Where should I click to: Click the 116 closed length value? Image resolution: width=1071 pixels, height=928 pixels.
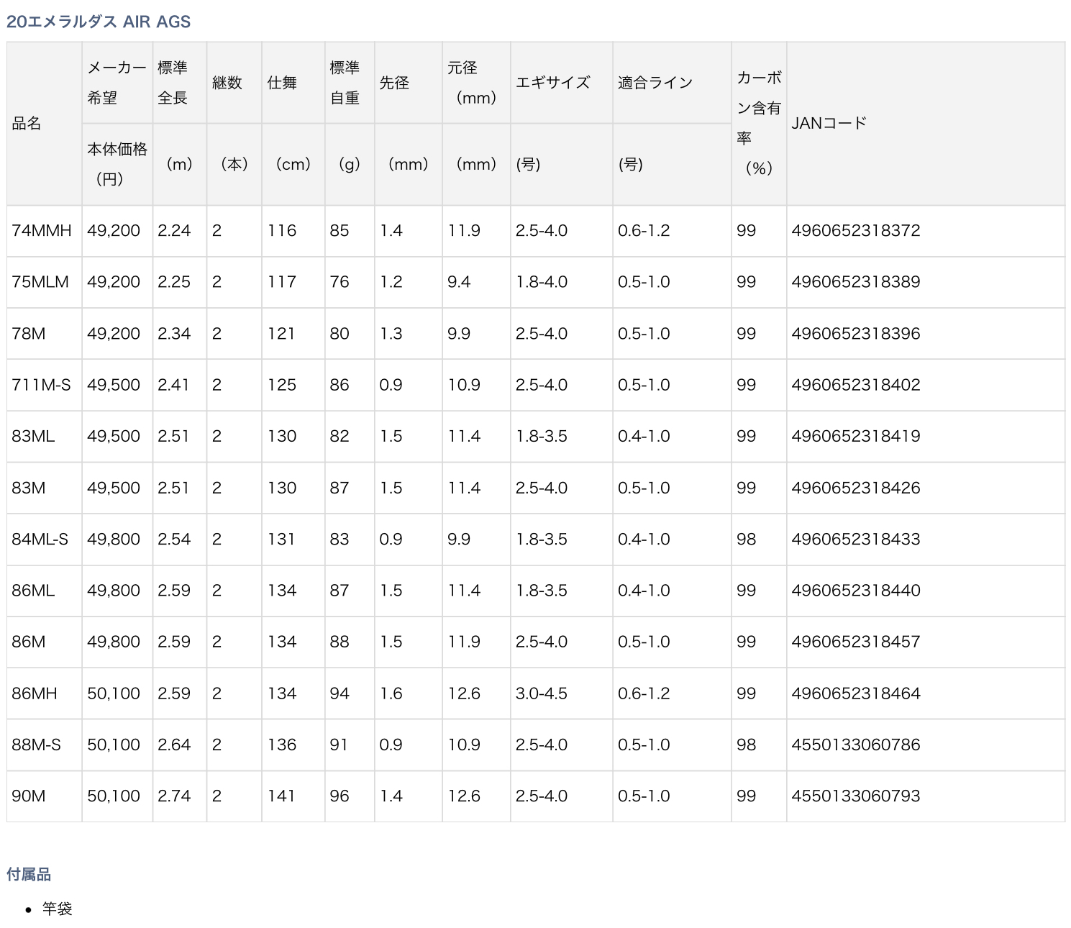coord(282,231)
